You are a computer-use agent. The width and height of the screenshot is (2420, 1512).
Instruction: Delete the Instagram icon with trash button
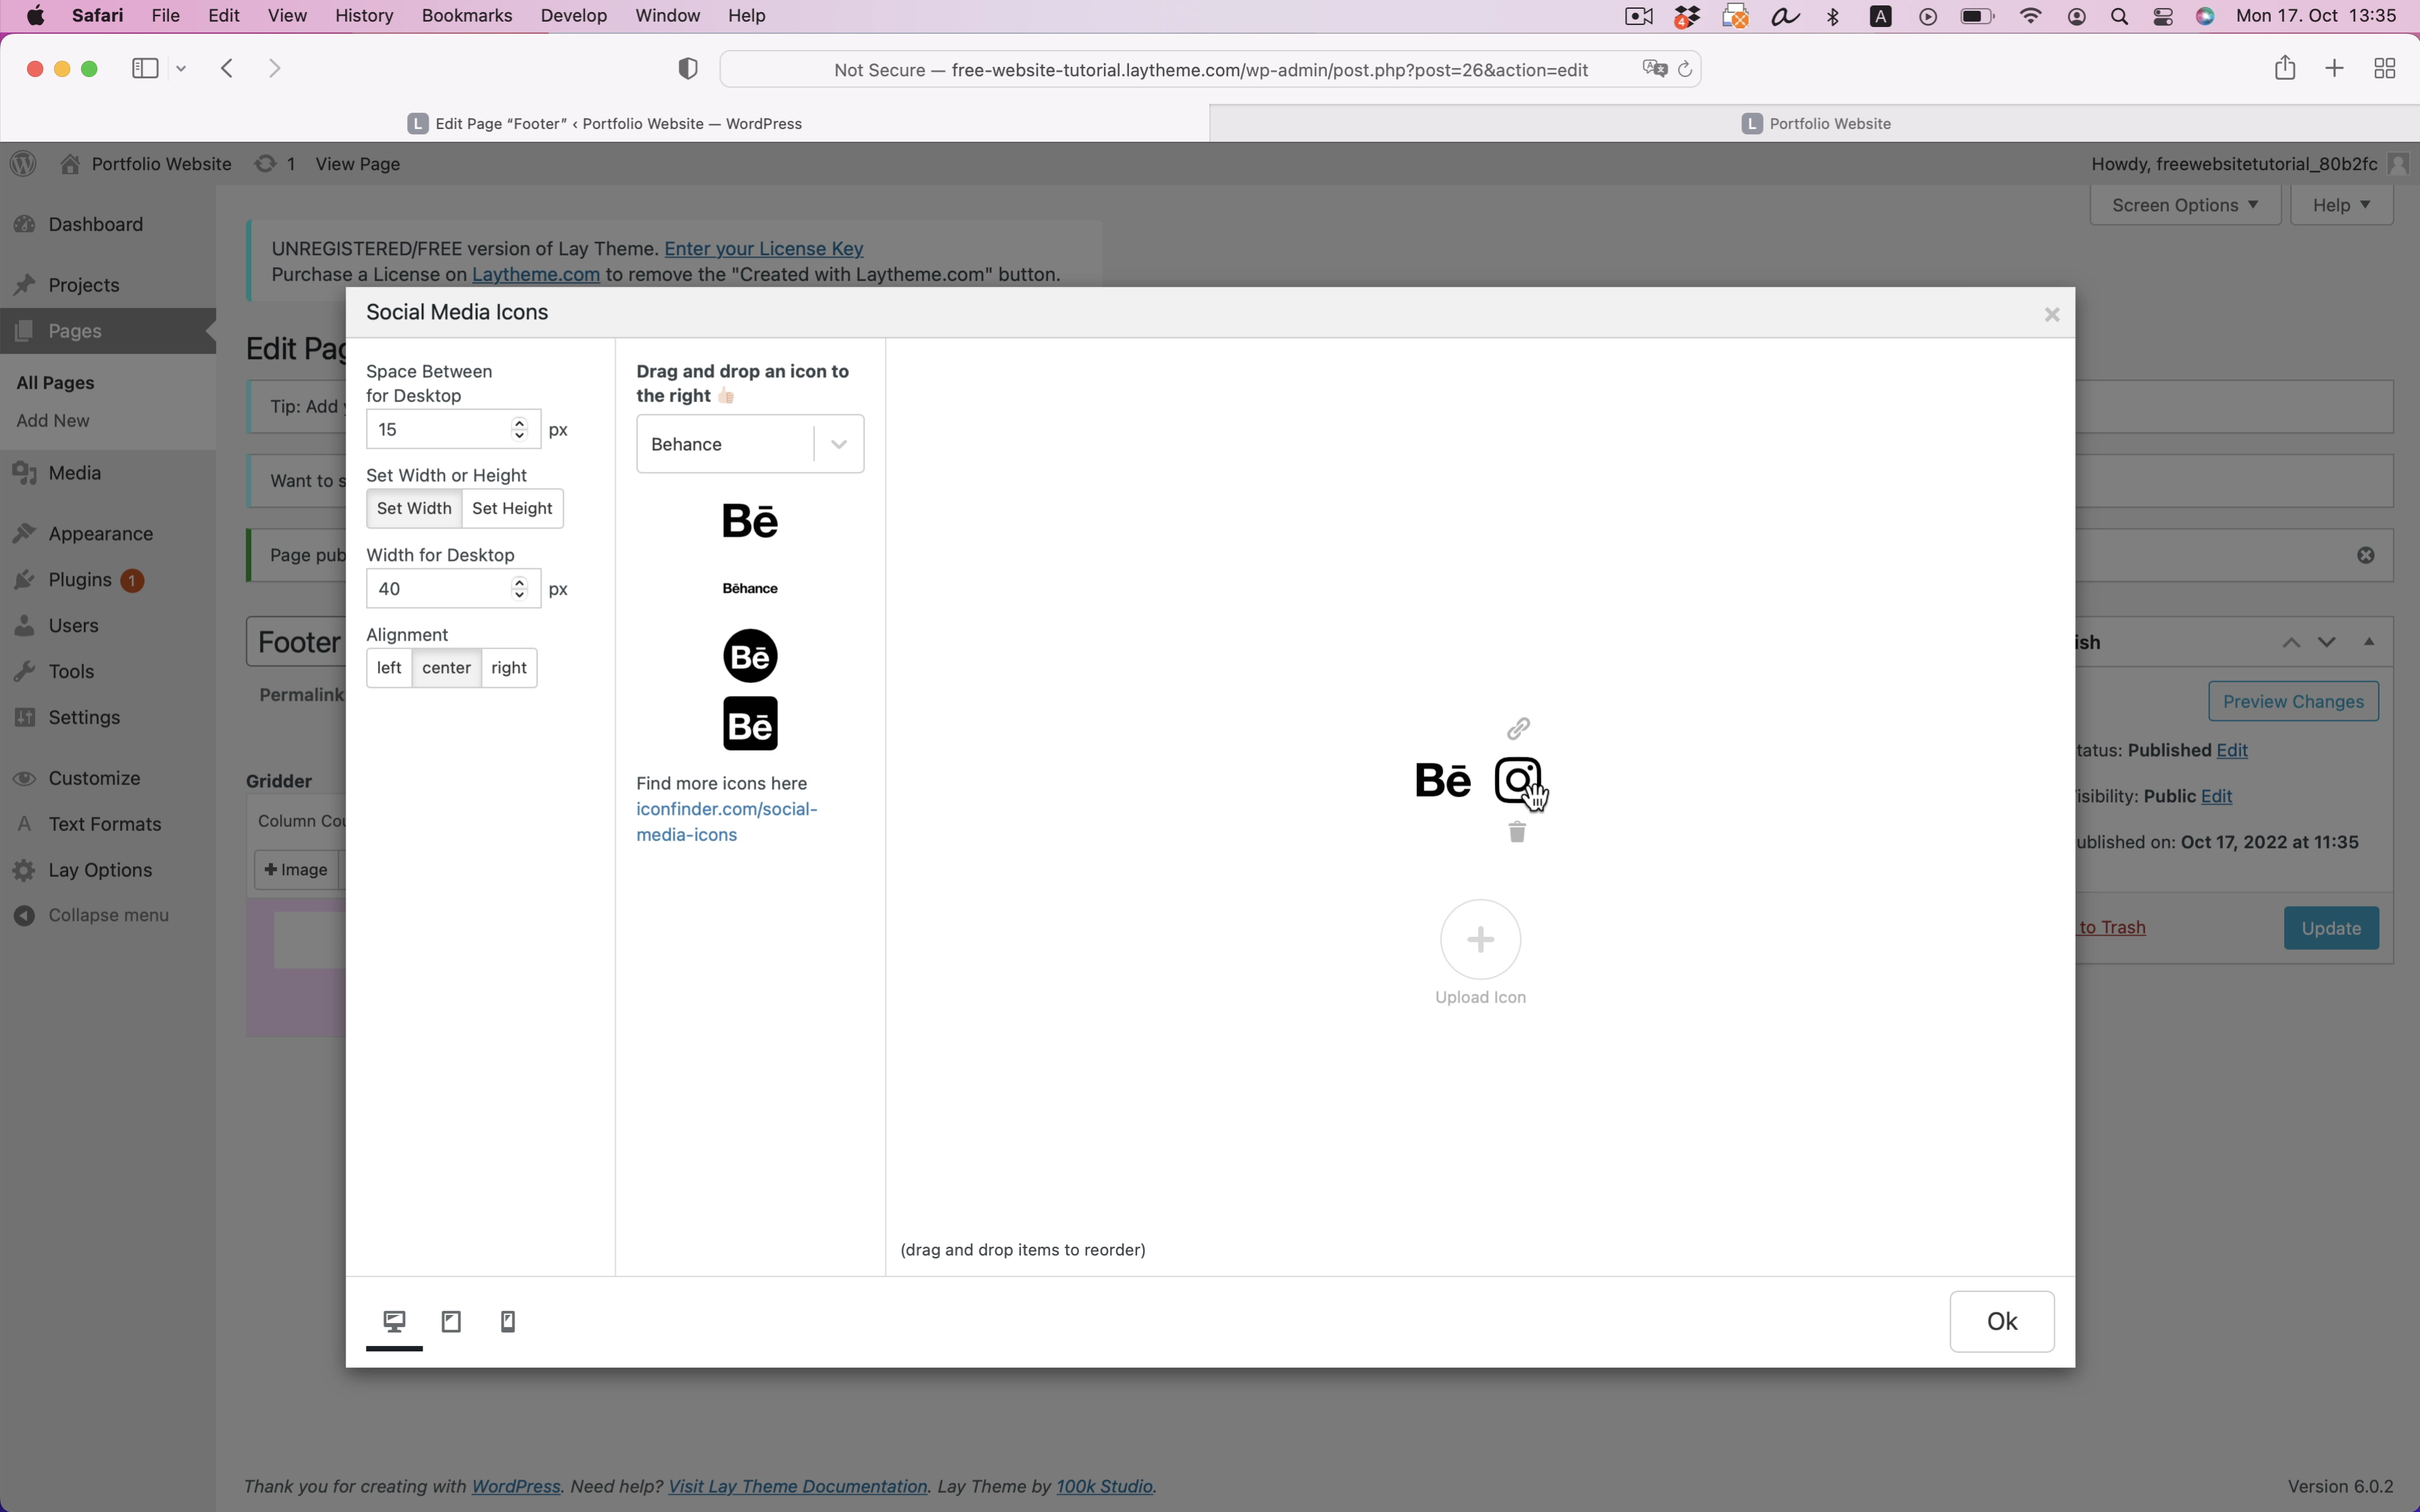tap(1517, 832)
